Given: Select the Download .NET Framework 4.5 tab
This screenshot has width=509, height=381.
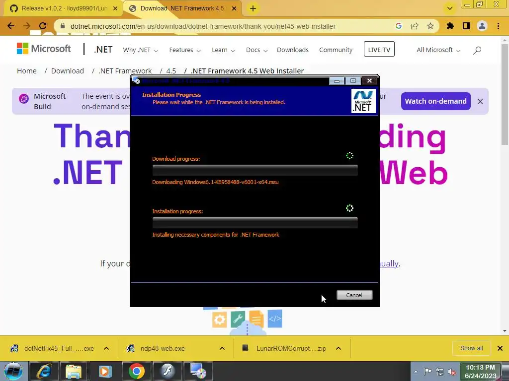Looking at the screenshot, I should click(182, 9).
